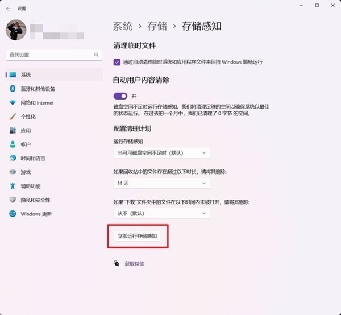The image size is (341, 315).
Task: Click the 立即运行存储感知 button
Action: point(138,235)
